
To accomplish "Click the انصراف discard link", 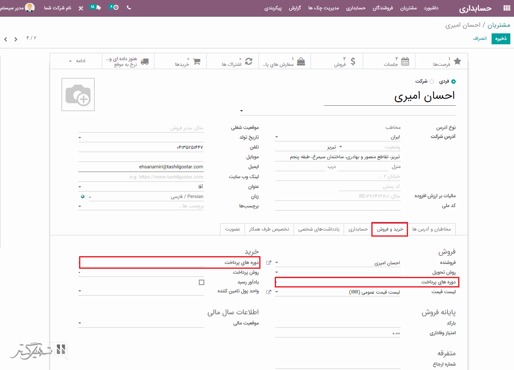I will point(480,39).
